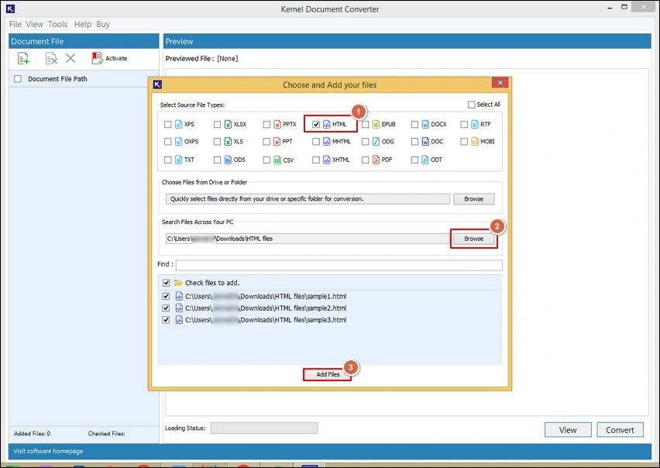Open the Tools menu
The image size is (660, 468).
click(57, 24)
